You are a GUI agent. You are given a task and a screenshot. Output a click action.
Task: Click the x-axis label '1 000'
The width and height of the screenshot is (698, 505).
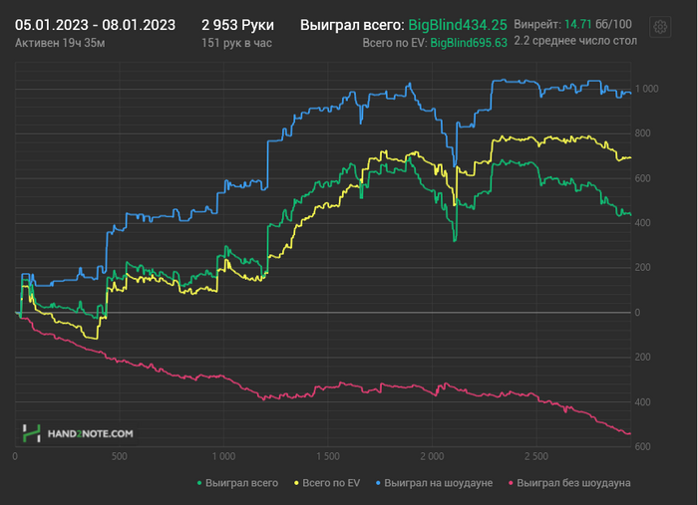coord(223,456)
